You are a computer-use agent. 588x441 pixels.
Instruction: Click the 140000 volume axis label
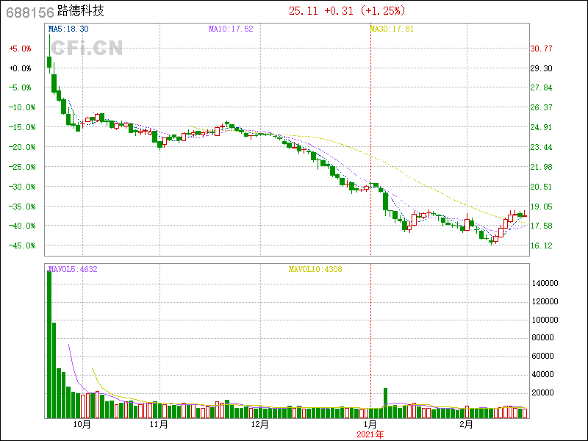(548, 283)
